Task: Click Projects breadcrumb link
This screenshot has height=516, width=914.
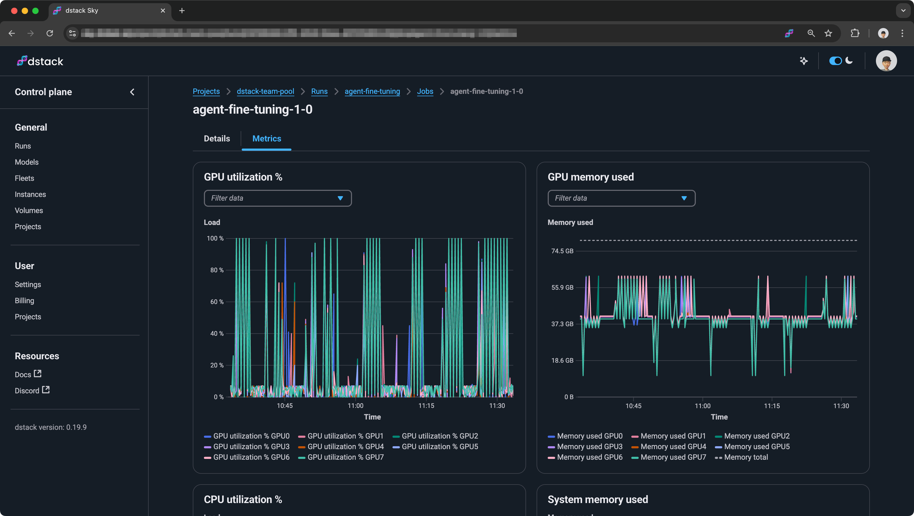Action: click(x=206, y=91)
